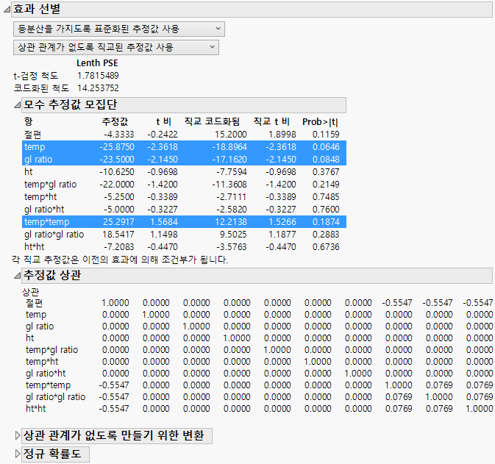The width and height of the screenshot is (495, 464).
Task: Open the 등분산을 가지도록 표준화된 추정값 사용 dropdown
Action: pyautogui.click(x=119, y=29)
